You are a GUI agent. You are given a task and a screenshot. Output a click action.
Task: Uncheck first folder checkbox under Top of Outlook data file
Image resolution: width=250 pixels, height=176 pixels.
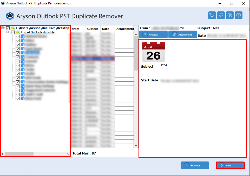(x=18, y=36)
